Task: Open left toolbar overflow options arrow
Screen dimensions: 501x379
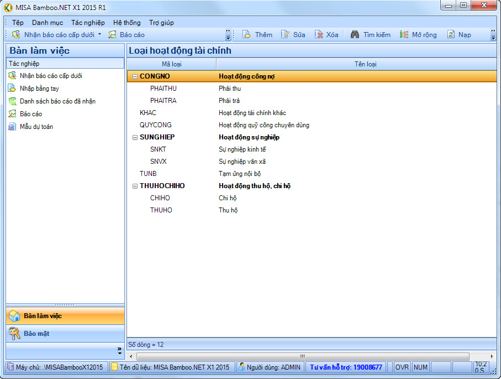Action: (228, 35)
